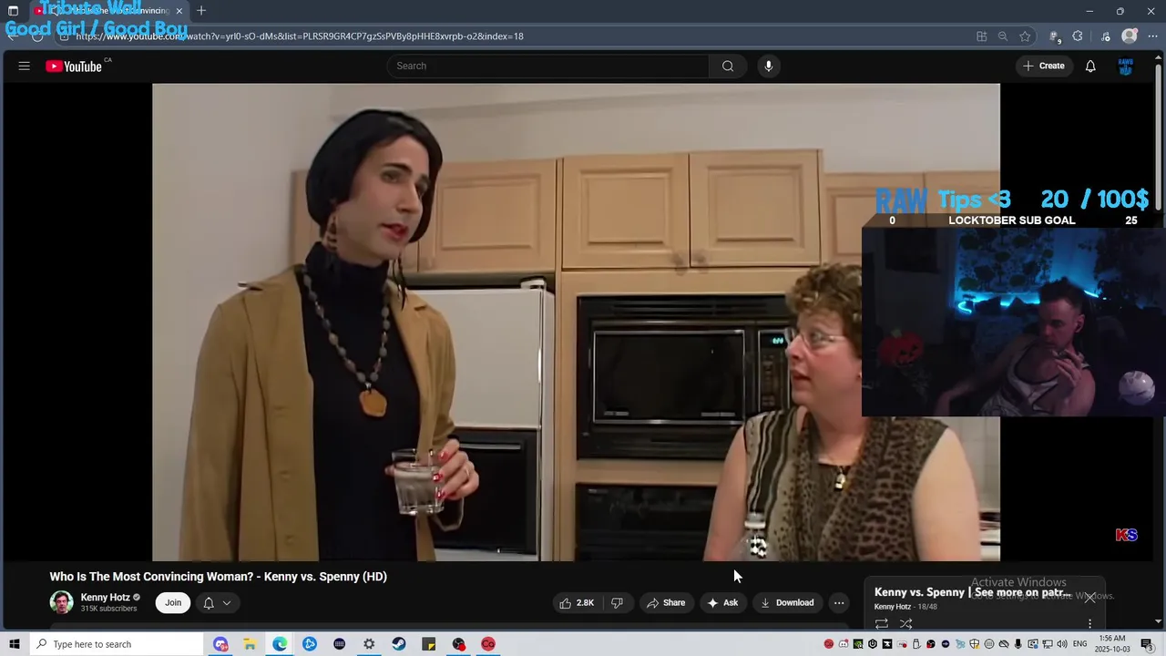Expand subscription notification bell dropdown
This screenshot has width=1166, height=656.
217,602
